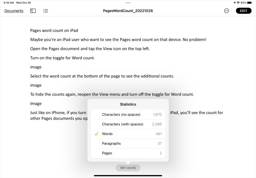Tap the 37 paragraphs value
The image size is (256, 178).
[160, 144]
